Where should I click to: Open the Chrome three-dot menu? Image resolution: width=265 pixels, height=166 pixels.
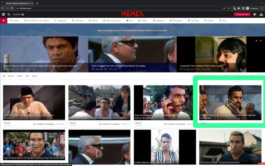pos(262,8)
